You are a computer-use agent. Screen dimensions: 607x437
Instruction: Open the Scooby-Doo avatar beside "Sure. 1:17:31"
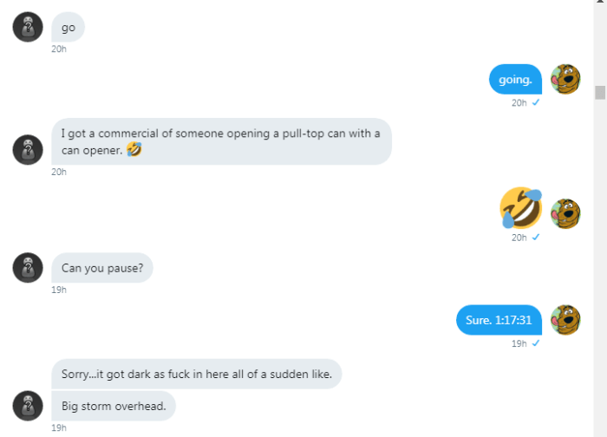pos(566,320)
